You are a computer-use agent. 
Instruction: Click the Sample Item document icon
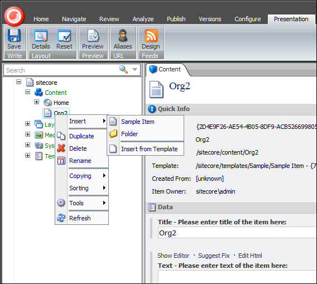[113, 122]
